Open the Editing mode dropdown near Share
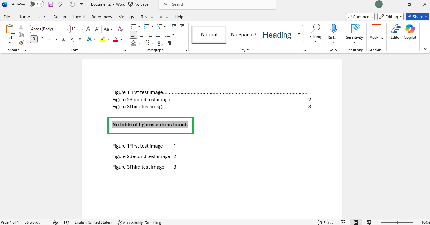The height and width of the screenshot is (225, 430). point(390,17)
